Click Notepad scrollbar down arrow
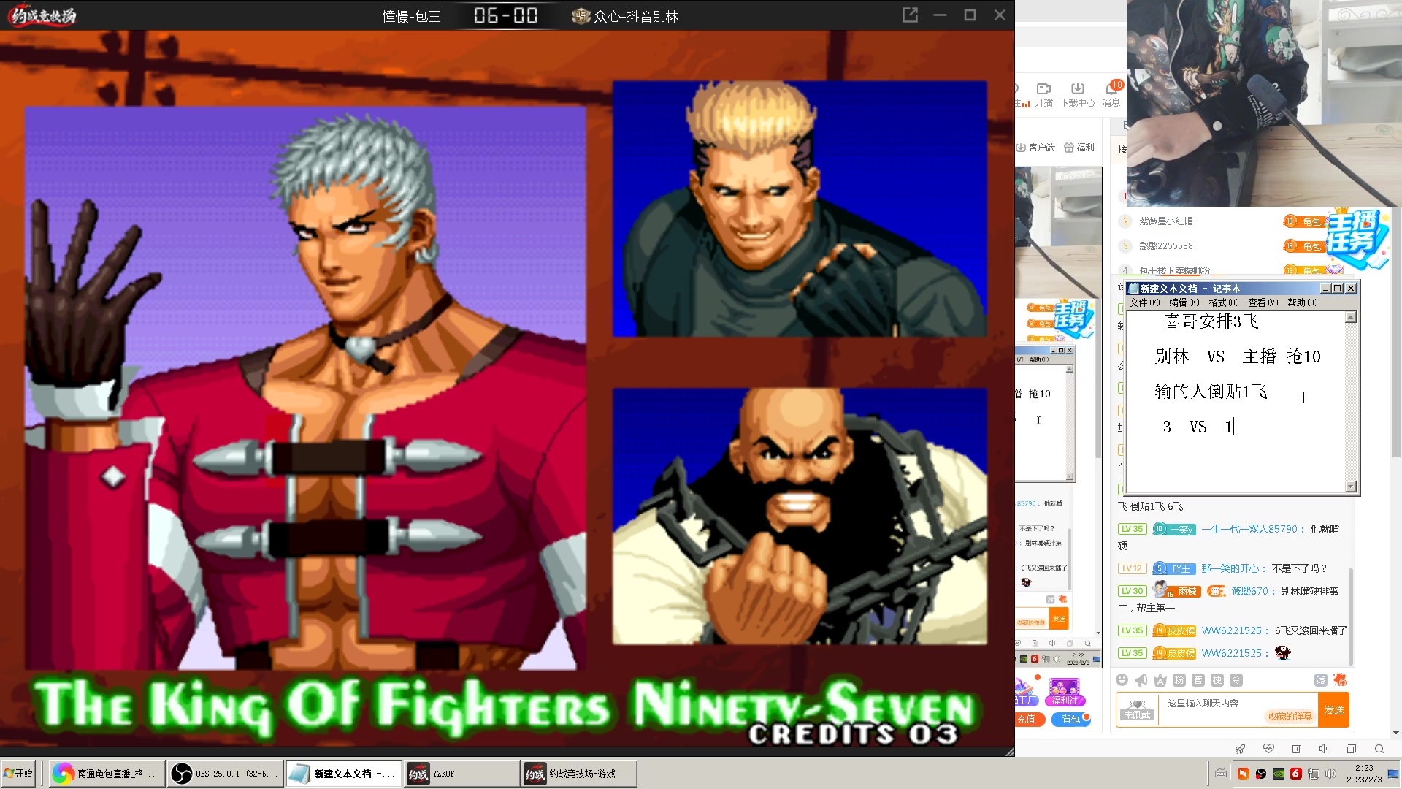Screen dimensions: 1402x789 [1351, 487]
